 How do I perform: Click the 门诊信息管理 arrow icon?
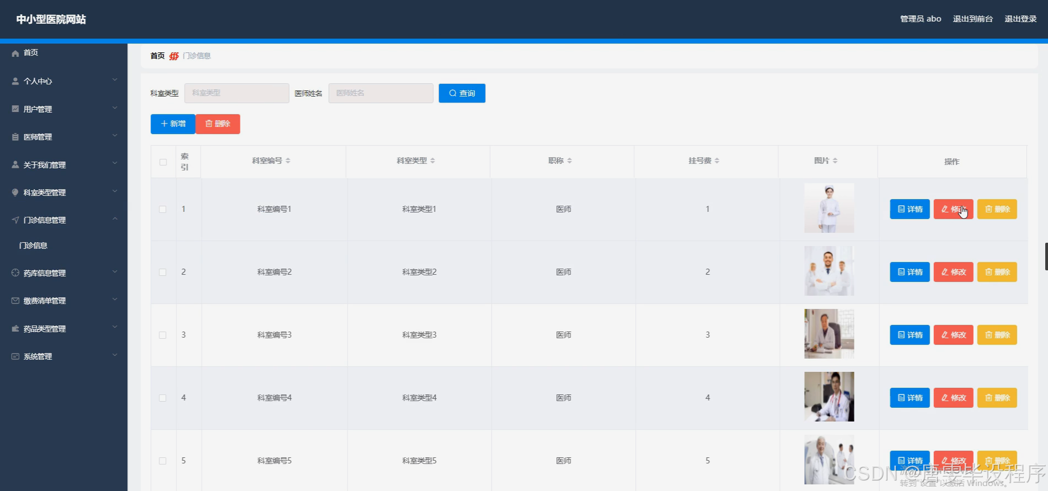[x=15, y=220]
